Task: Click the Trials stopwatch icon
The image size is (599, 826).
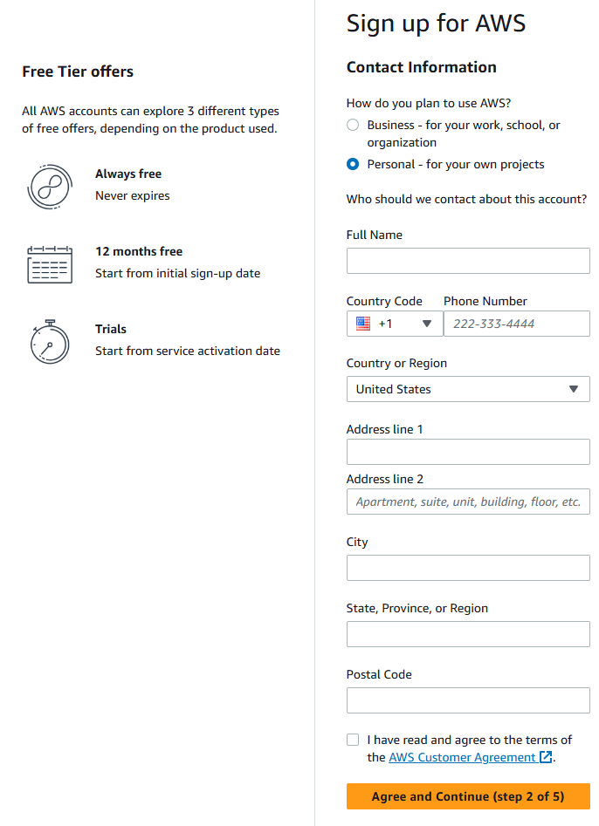Action: [49, 341]
